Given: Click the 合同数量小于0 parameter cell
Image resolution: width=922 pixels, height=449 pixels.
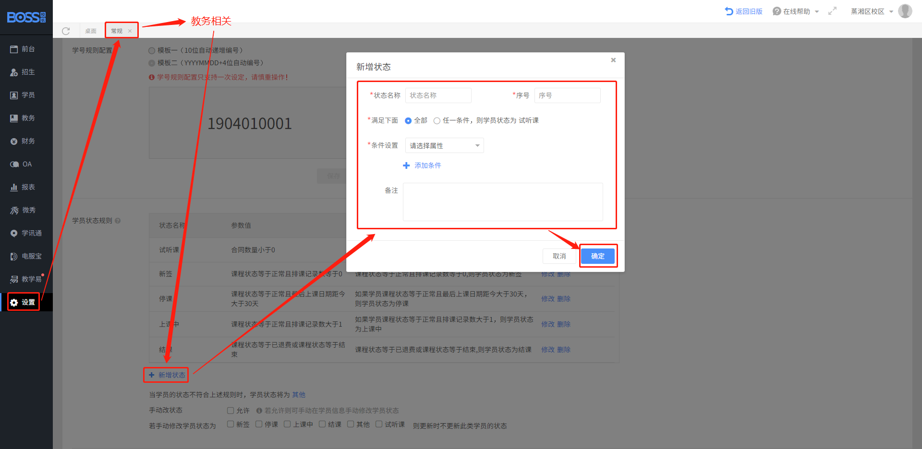Looking at the screenshot, I should (253, 250).
